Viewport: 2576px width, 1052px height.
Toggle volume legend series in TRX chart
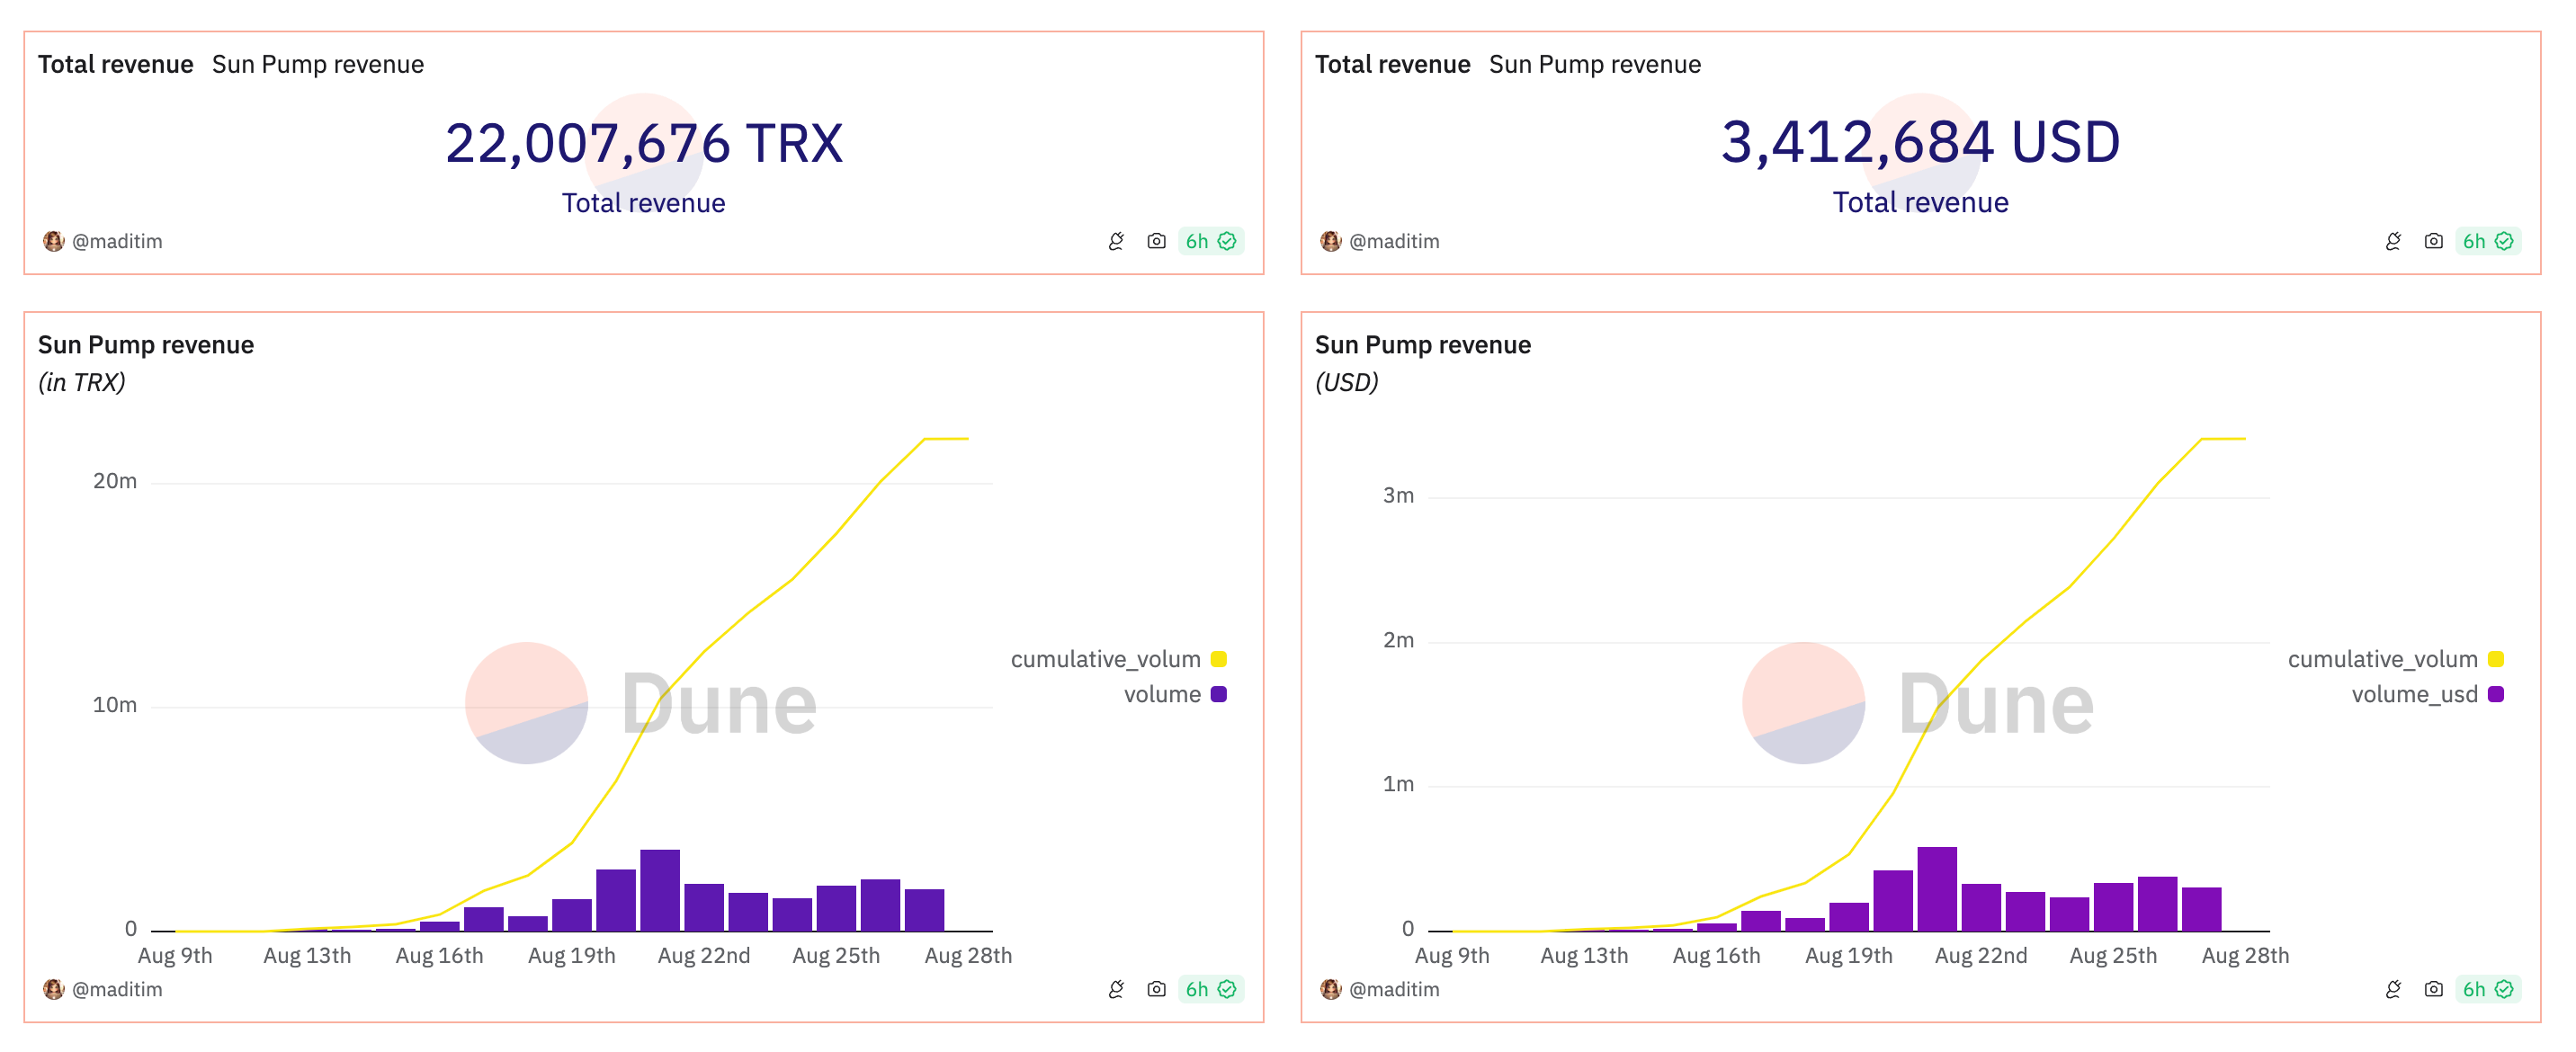(1162, 694)
